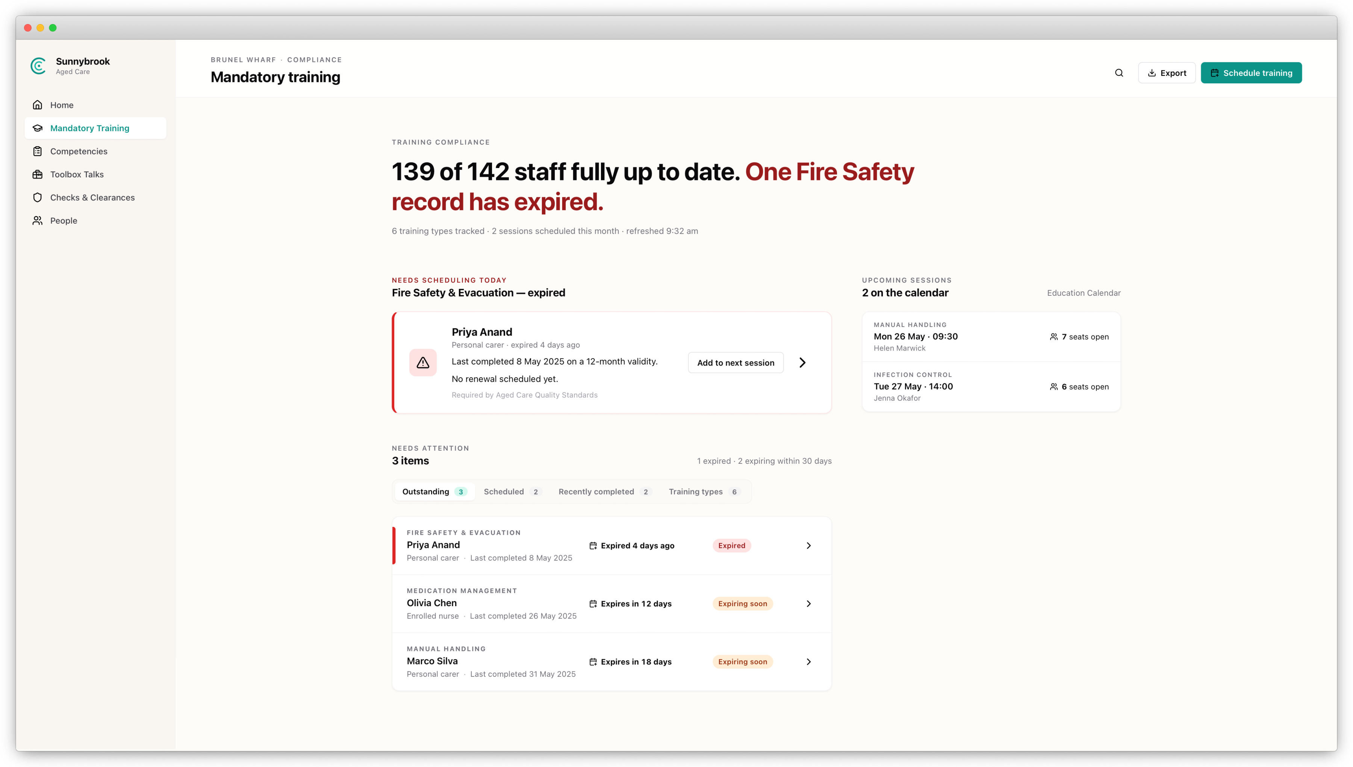
Task: Click 'Required by Aged Care Quality Standards' text
Action: coord(525,395)
